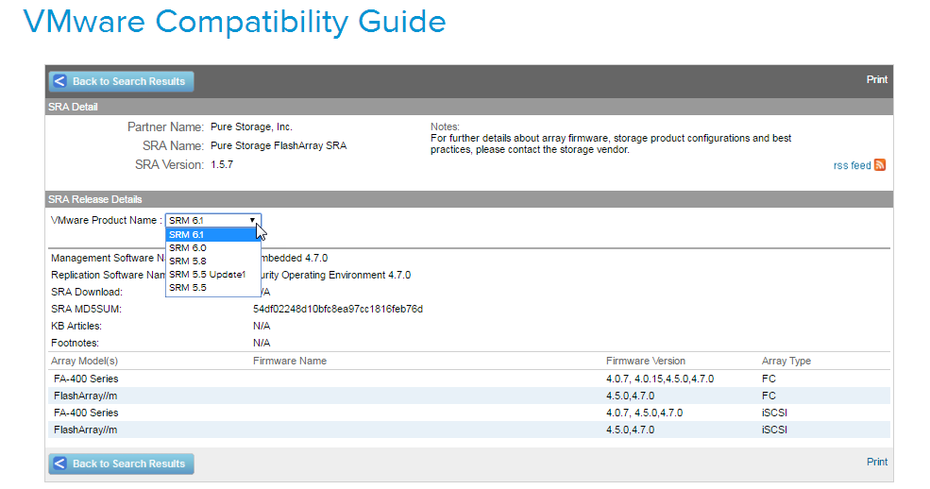Select SRM 6.1 from the dropdown list
Viewport: 930px width, 489px height.
[212, 235]
